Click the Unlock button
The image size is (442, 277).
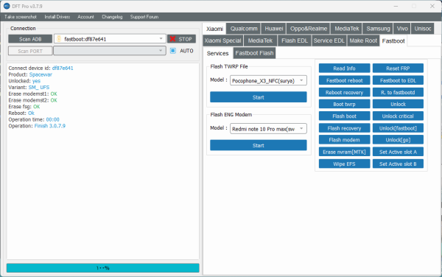[x=398, y=104]
